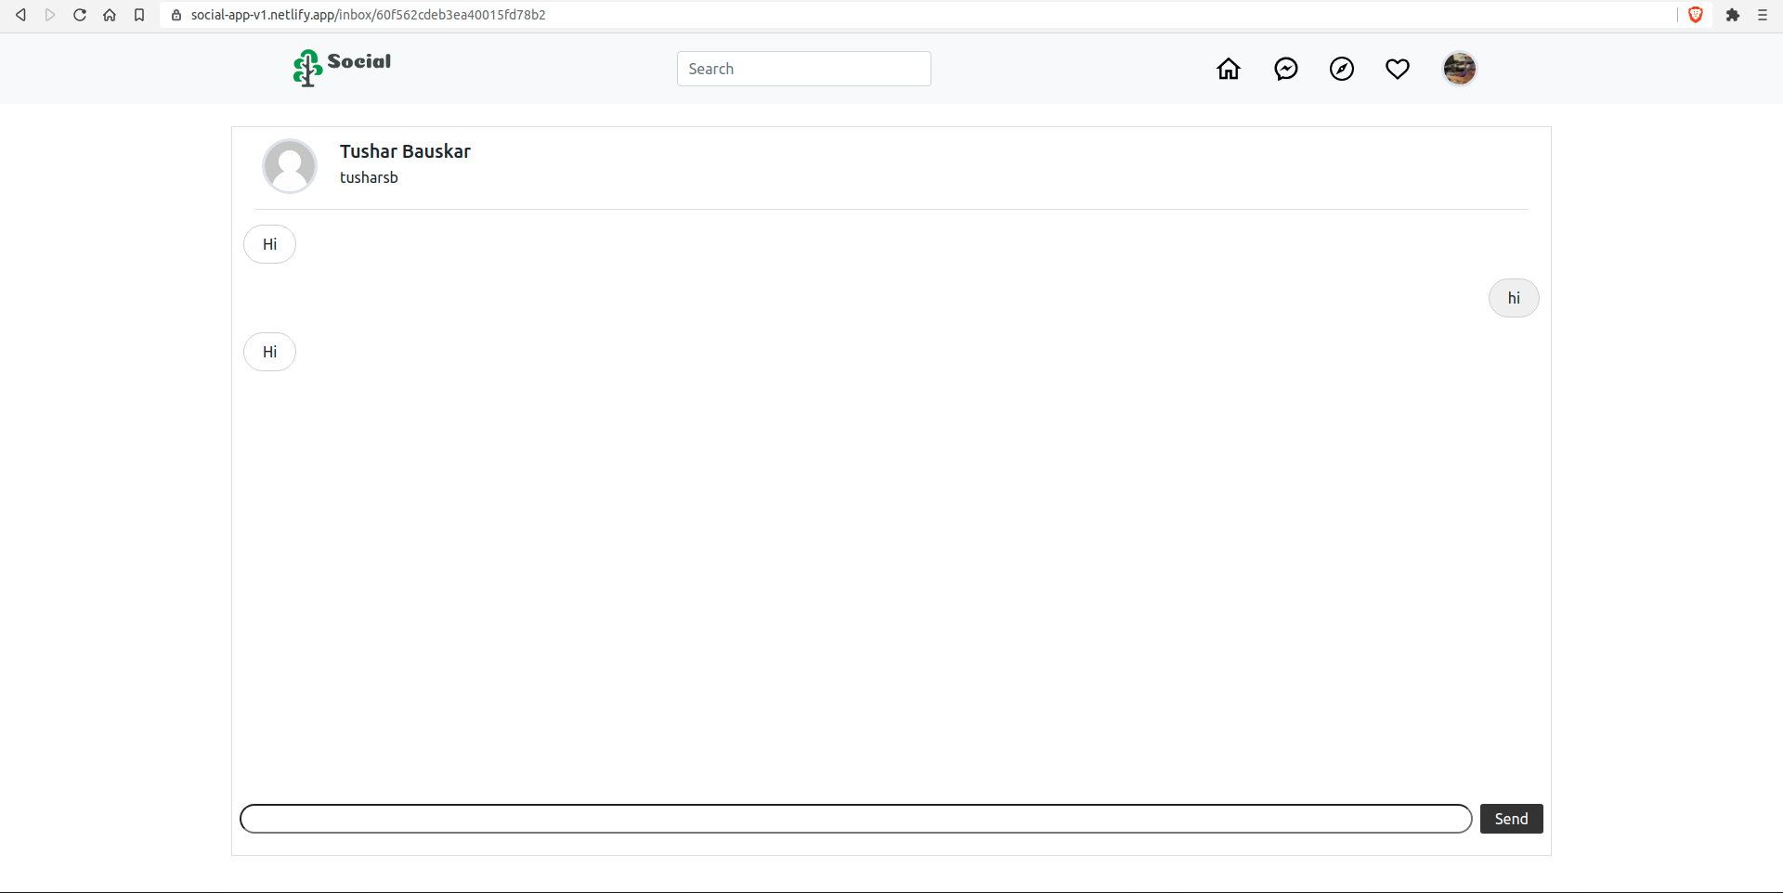Open the profile avatar in navbar
The height and width of the screenshot is (893, 1783).
tap(1460, 69)
